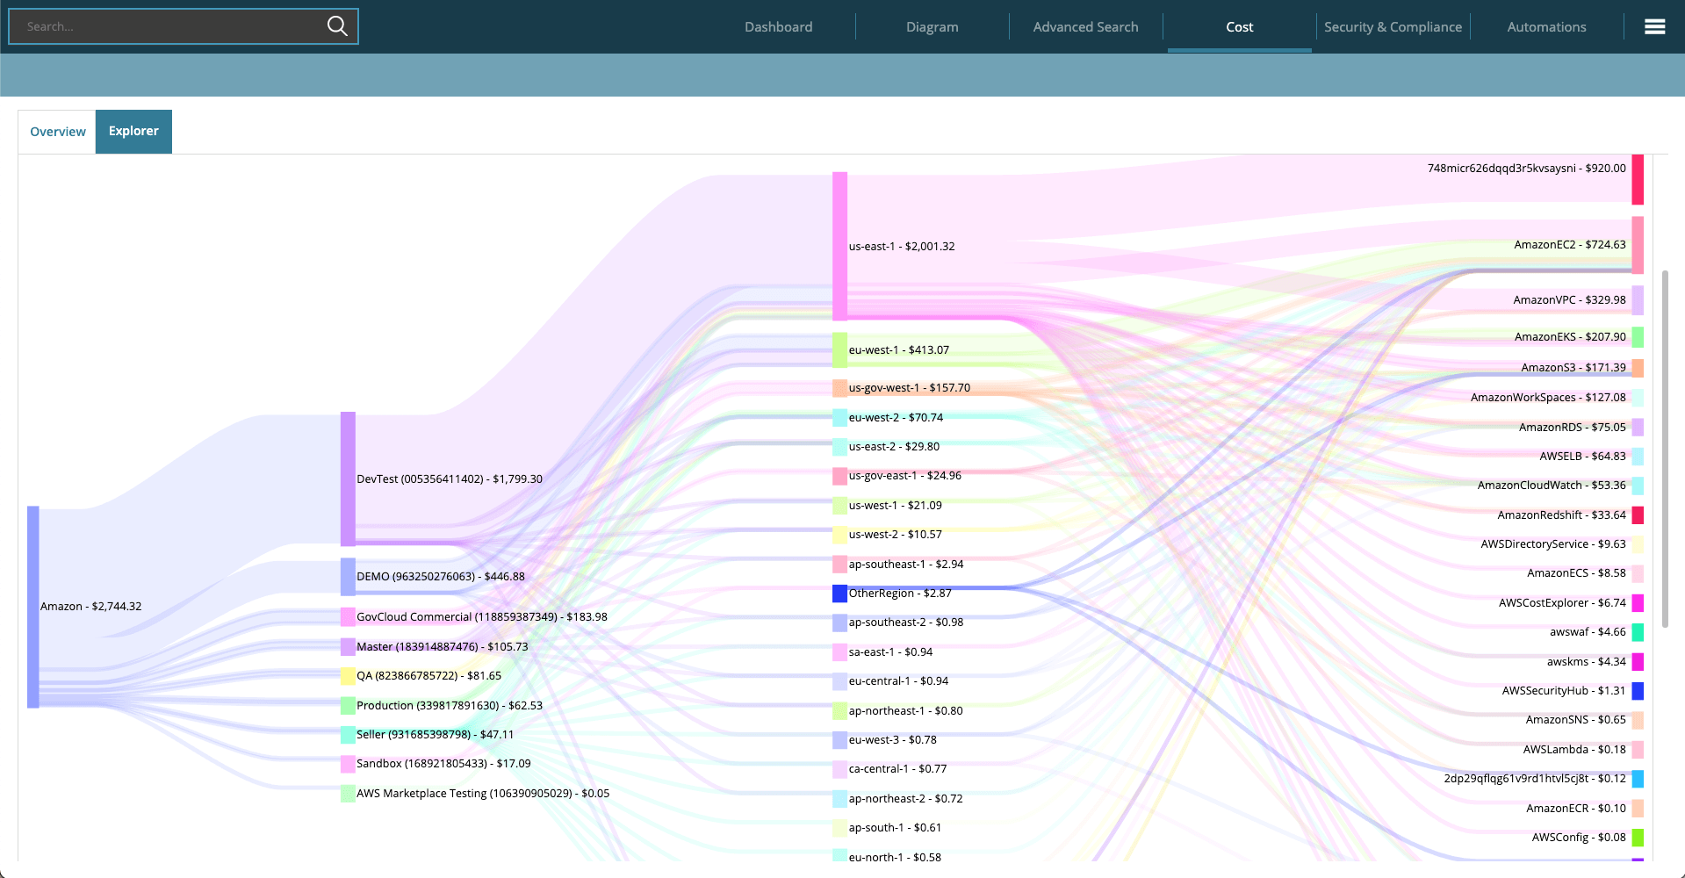Click 'AWSDirectoryService - $9.63' label
The height and width of the screenshot is (878, 1685).
click(x=1553, y=544)
